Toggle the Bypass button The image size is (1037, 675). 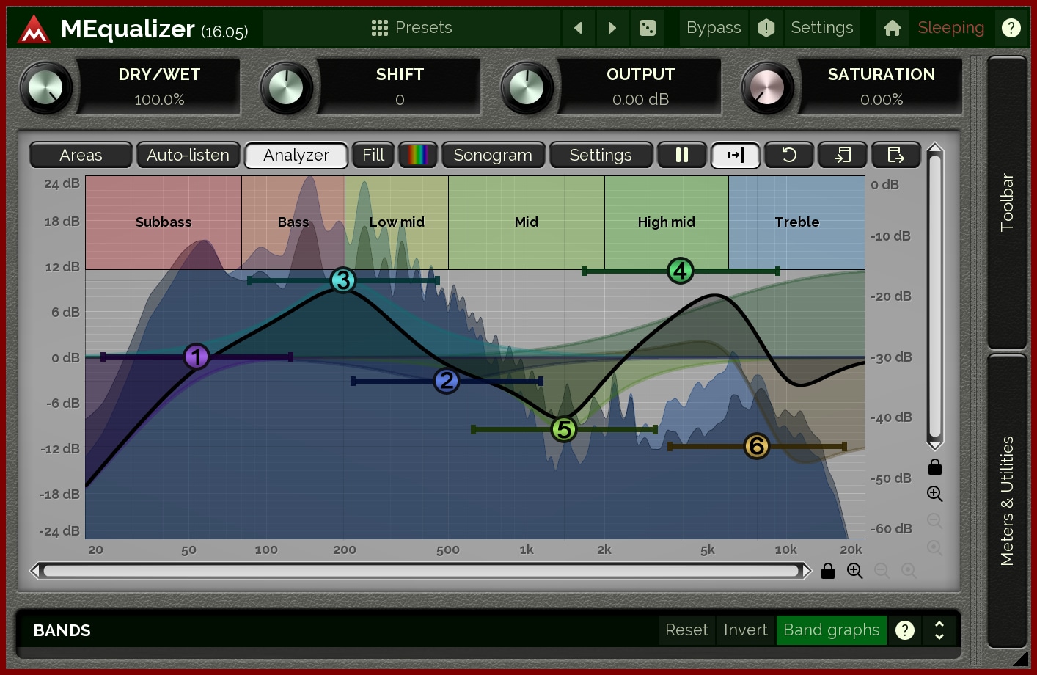[714, 28]
